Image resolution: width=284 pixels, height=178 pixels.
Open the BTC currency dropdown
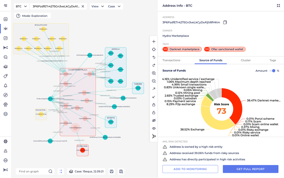(21, 6)
